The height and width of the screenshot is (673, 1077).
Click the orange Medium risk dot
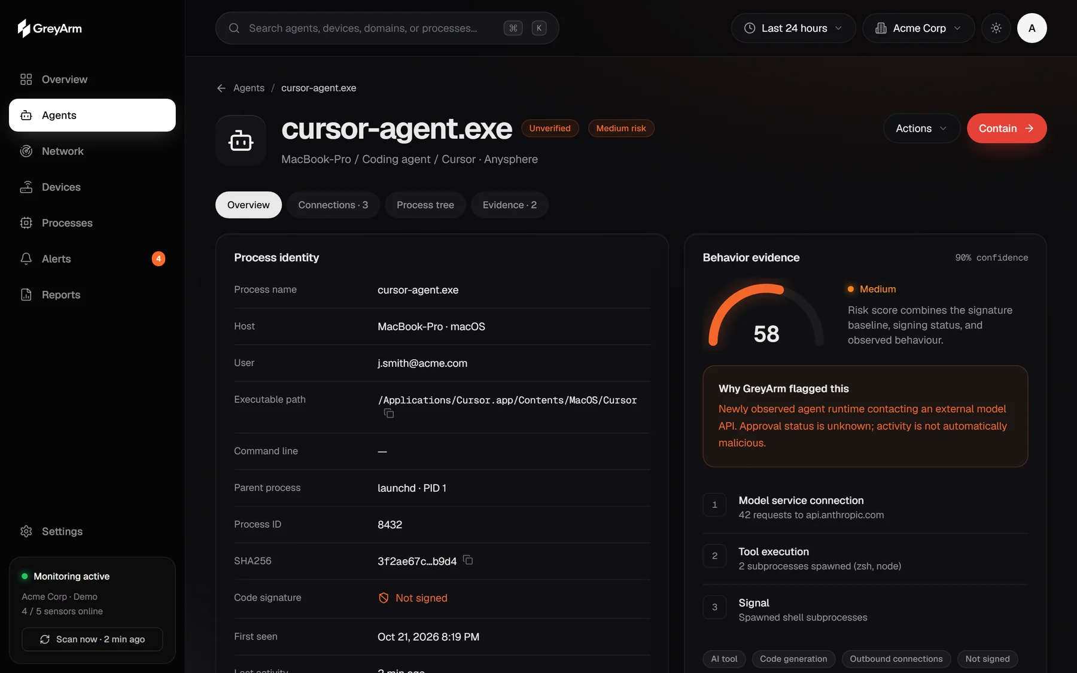click(850, 289)
